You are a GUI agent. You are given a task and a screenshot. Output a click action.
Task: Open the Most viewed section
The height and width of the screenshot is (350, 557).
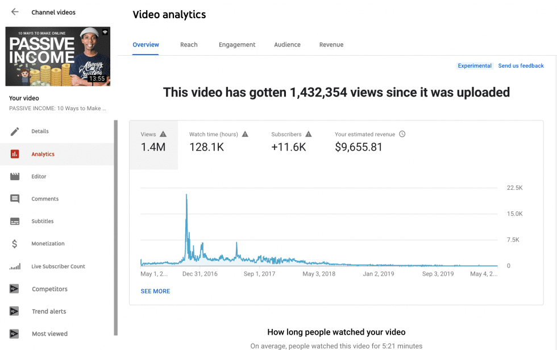point(16,334)
